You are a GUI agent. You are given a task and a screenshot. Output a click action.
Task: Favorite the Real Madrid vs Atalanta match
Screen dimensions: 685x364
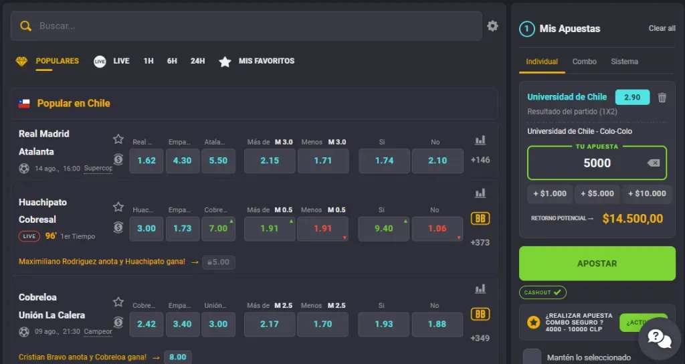click(118, 139)
